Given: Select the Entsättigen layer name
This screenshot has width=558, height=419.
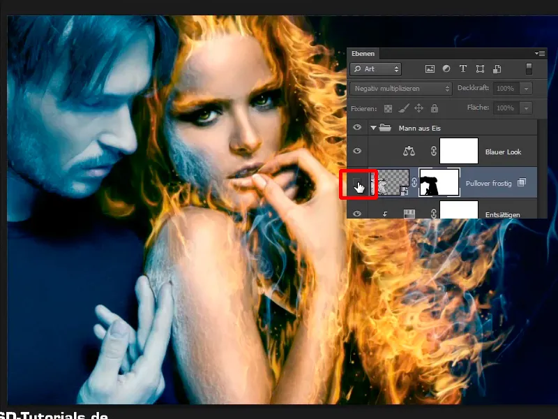Looking at the screenshot, I should coord(502,214).
